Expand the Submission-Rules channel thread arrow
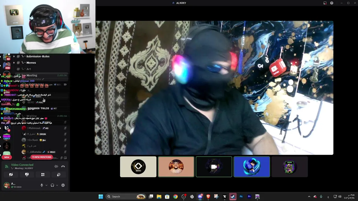The image size is (358, 201). (14, 56)
